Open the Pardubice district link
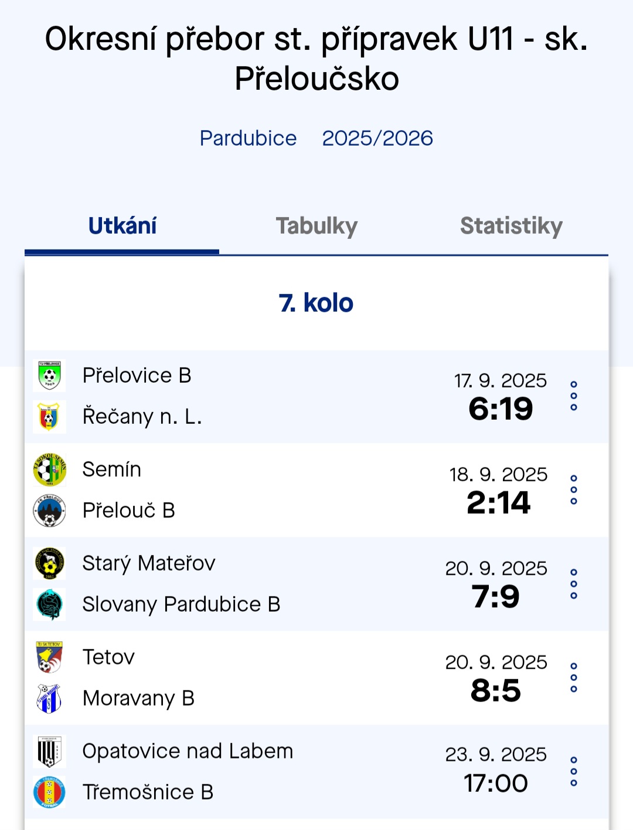Image resolution: width=633 pixels, height=830 pixels. (x=248, y=139)
